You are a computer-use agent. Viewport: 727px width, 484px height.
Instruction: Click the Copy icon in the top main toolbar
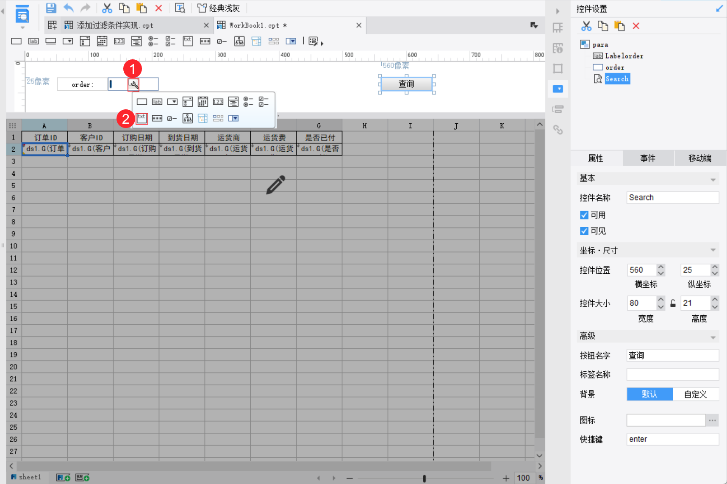pos(124,8)
